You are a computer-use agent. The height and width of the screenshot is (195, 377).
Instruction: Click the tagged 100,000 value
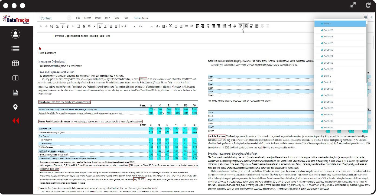point(143,79)
